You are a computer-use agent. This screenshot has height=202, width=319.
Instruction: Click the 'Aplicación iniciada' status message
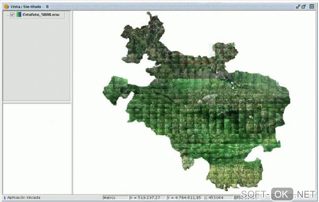(24, 197)
